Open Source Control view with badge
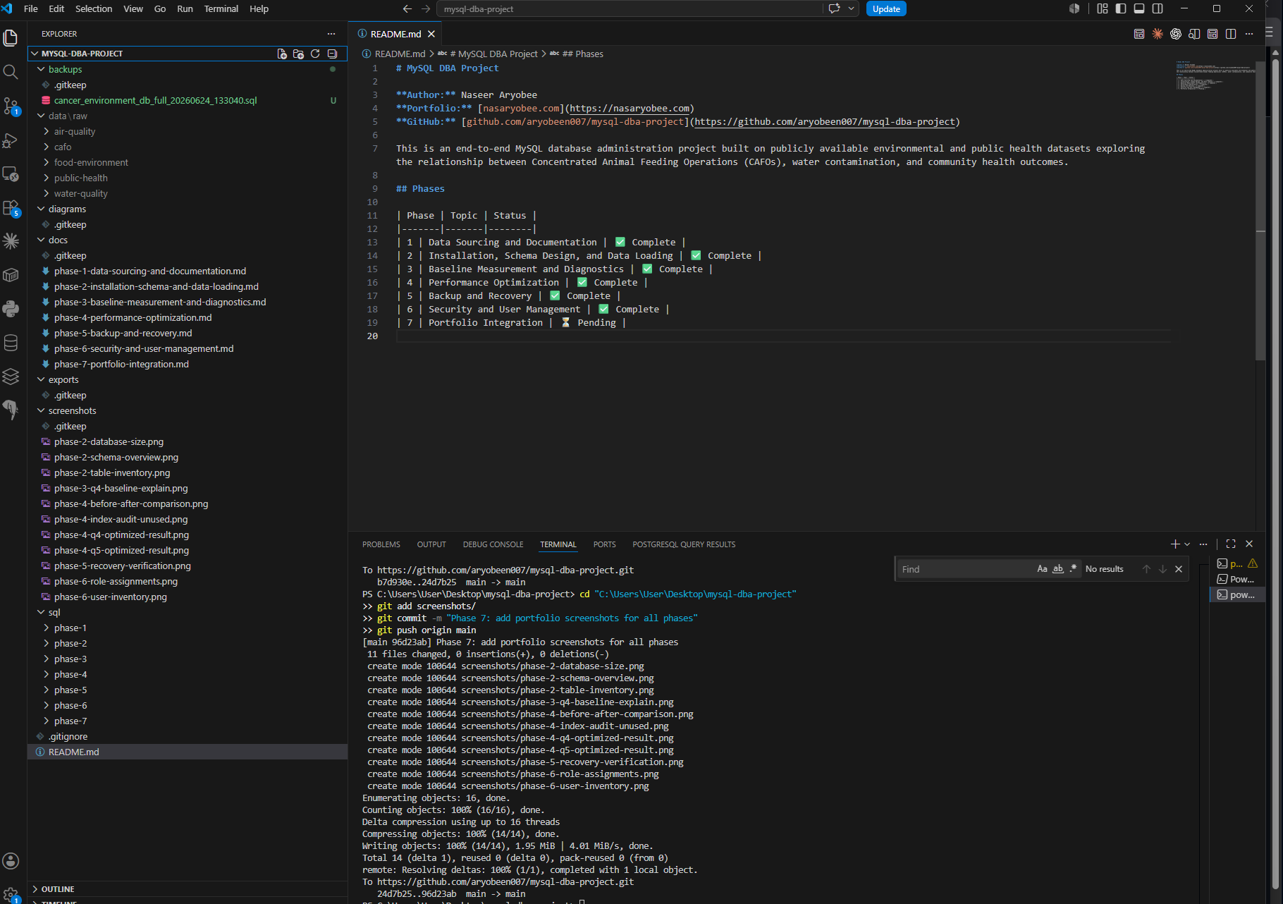This screenshot has height=904, width=1283. tap(11, 106)
